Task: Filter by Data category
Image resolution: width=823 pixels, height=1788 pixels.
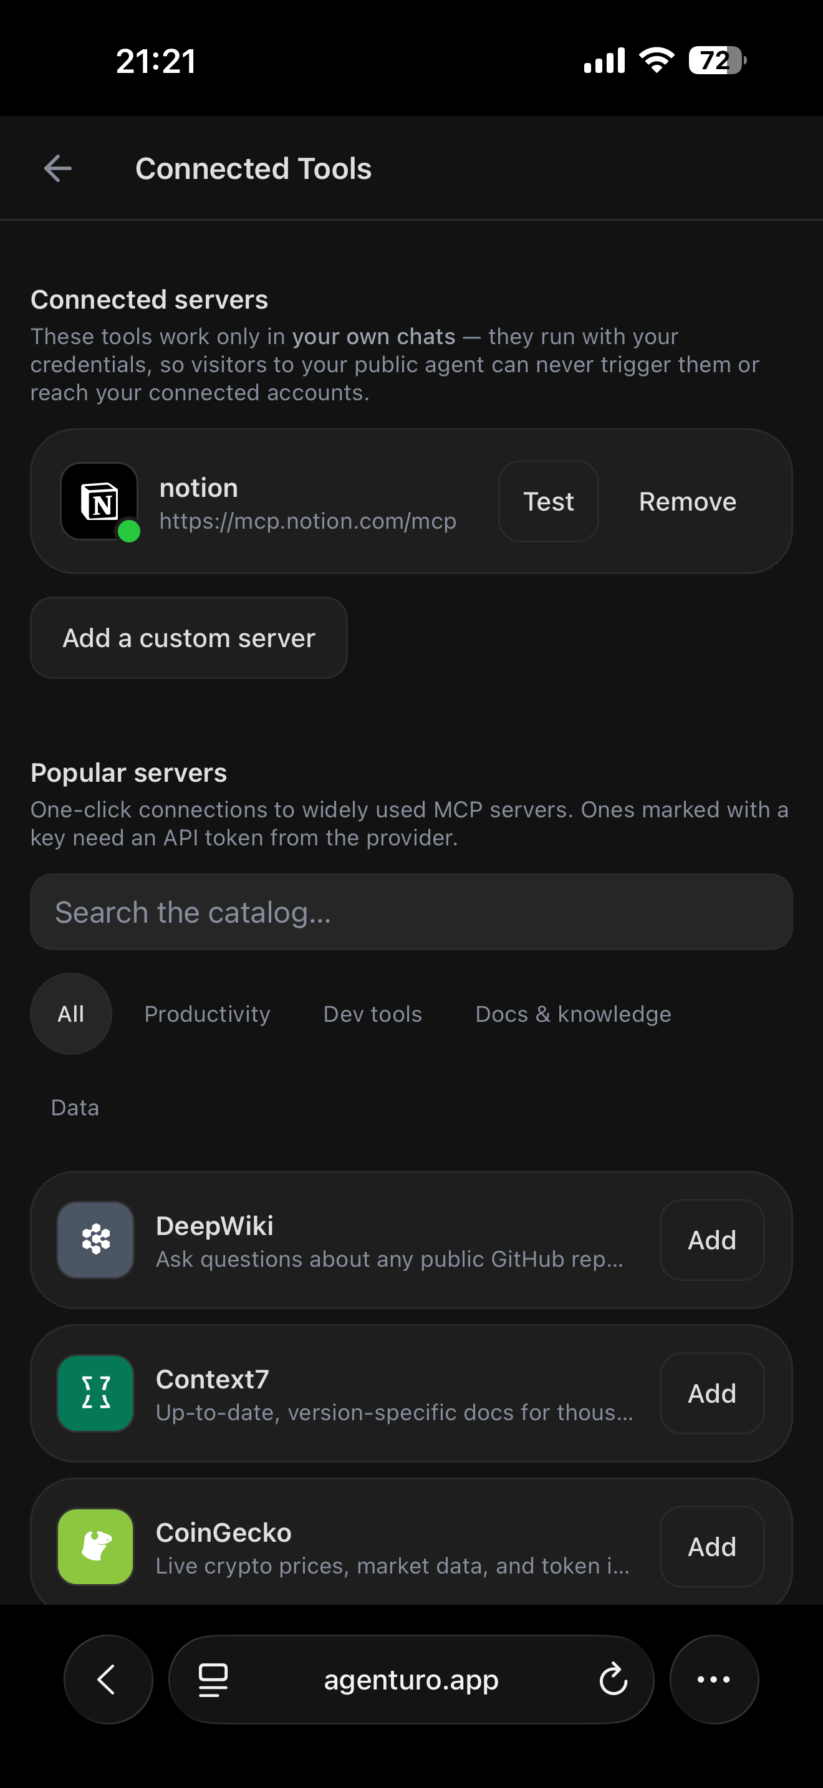Action: point(75,1107)
